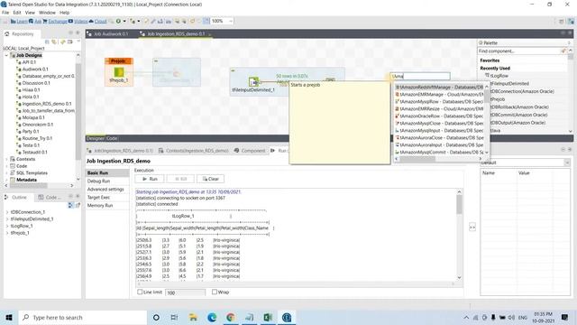
Task: Click the Component tab's icon
Action: pyautogui.click(x=236, y=151)
